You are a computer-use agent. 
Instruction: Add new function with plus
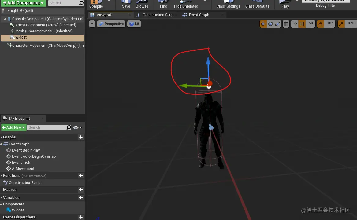coord(81,176)
